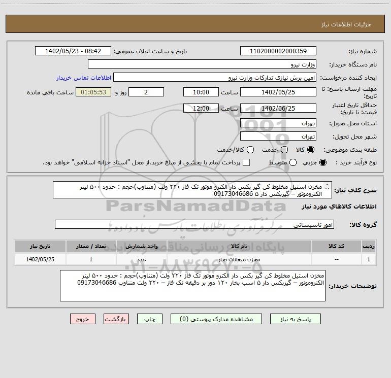Viewport: 391px width, 378px height.
Task: Click the 'چاپ' print button
Action: [x=150, y=319]
